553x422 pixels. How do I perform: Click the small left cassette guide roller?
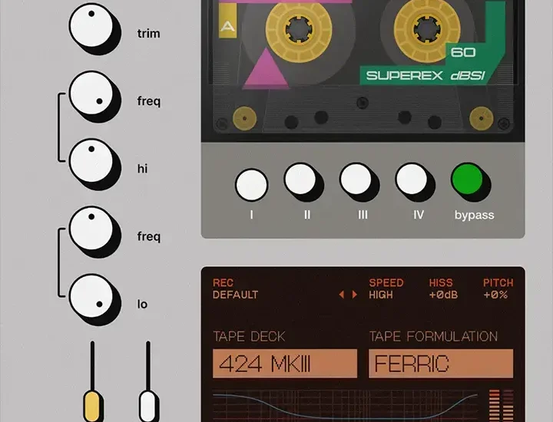pyautogui.click(x=244, y=119)
